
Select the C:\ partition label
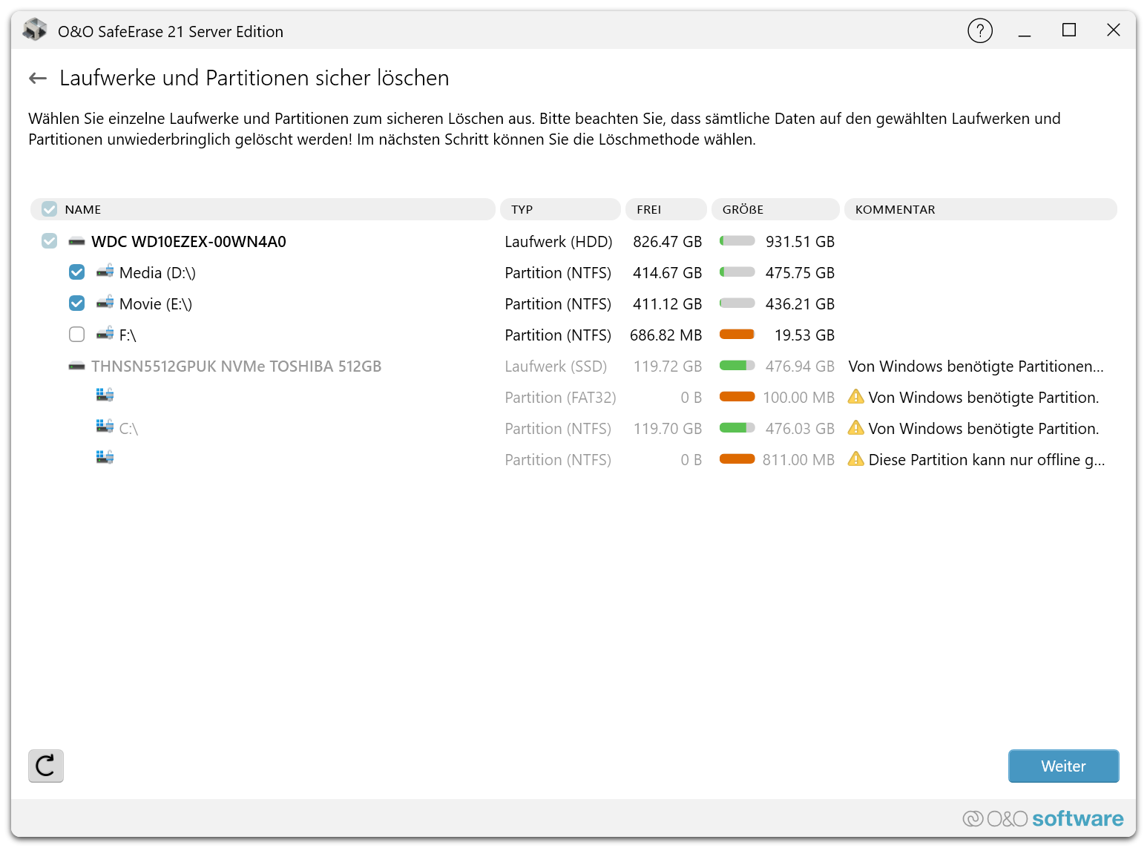pyautogui.click(x=128, y=429)
